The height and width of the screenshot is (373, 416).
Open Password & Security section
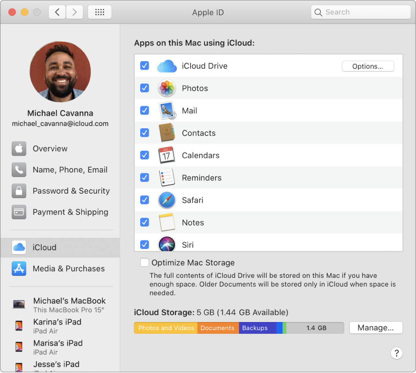point(71,191)
